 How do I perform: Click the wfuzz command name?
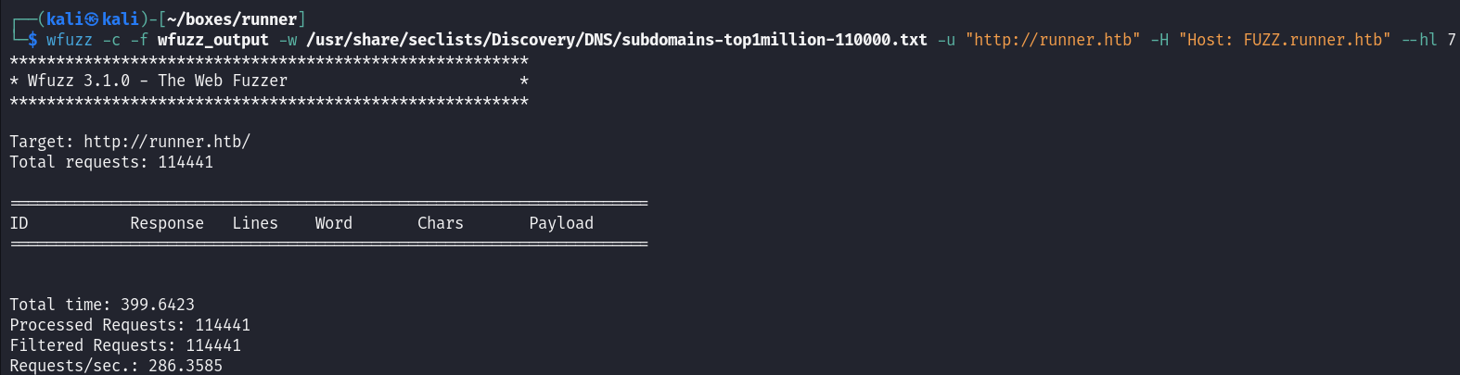click(70, 40)
